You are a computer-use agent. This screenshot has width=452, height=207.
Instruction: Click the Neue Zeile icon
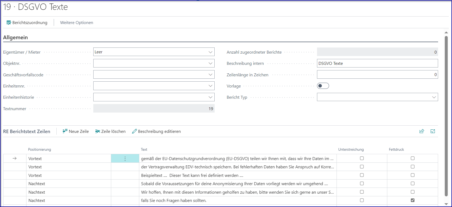(65, 131)
